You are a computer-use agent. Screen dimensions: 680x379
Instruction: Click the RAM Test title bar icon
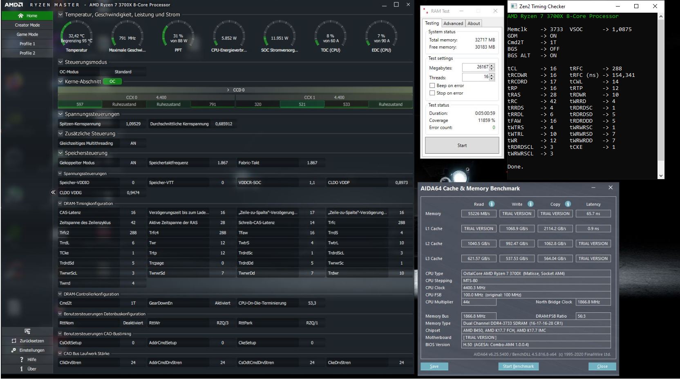426,11
